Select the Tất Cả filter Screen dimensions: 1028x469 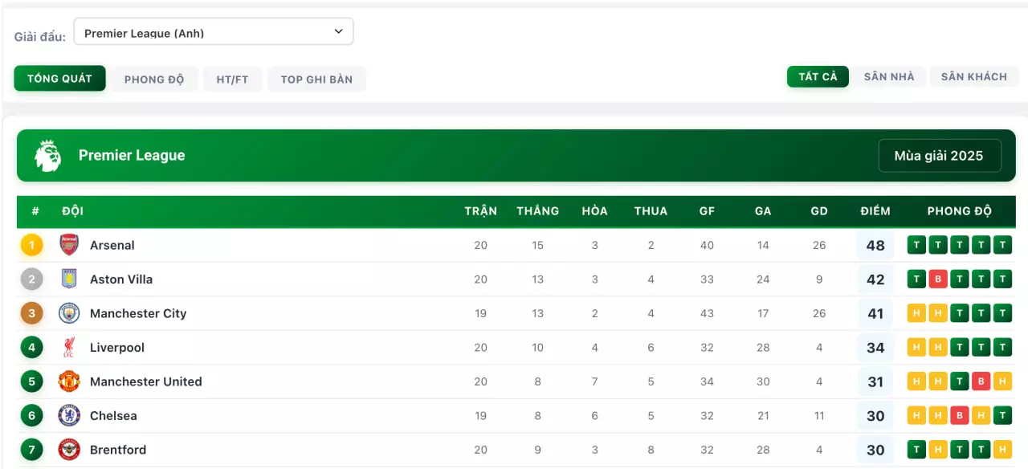[818, 77]
